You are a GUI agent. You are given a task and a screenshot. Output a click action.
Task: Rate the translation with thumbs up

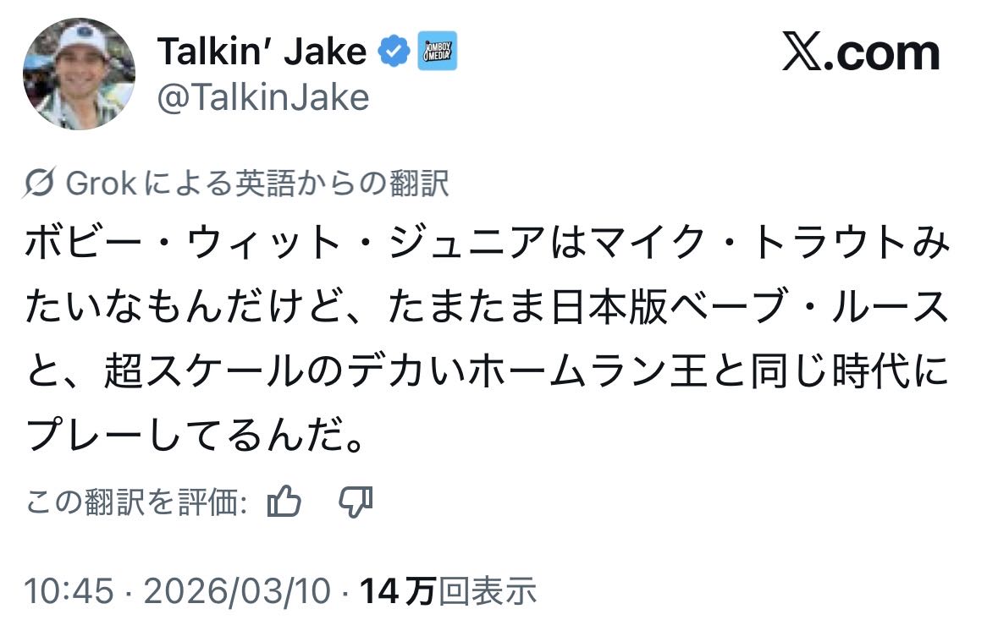click(284, 502)
